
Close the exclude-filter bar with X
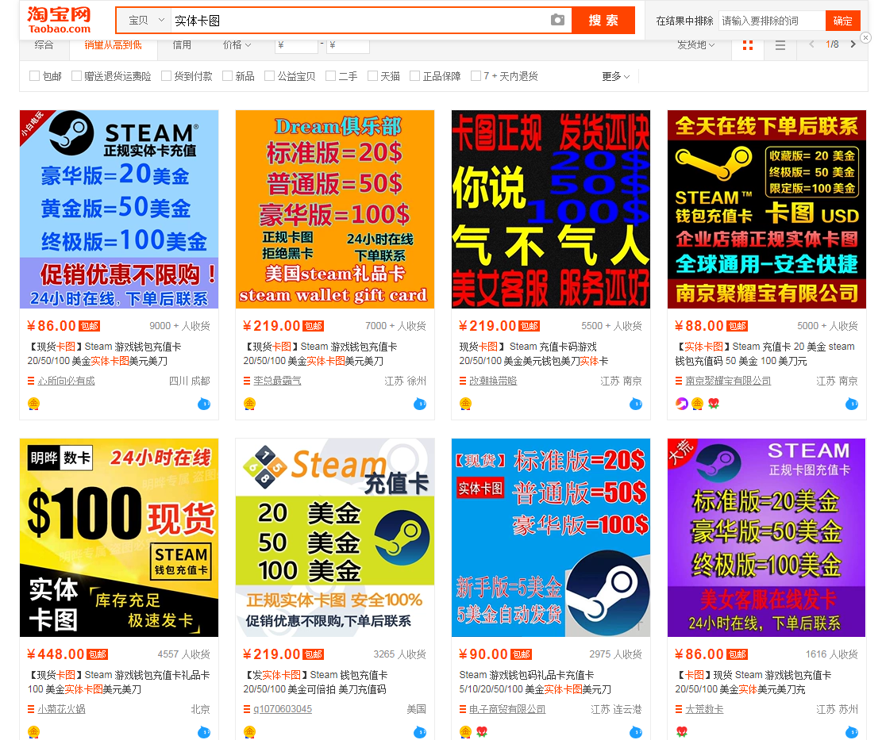[865, 37]
